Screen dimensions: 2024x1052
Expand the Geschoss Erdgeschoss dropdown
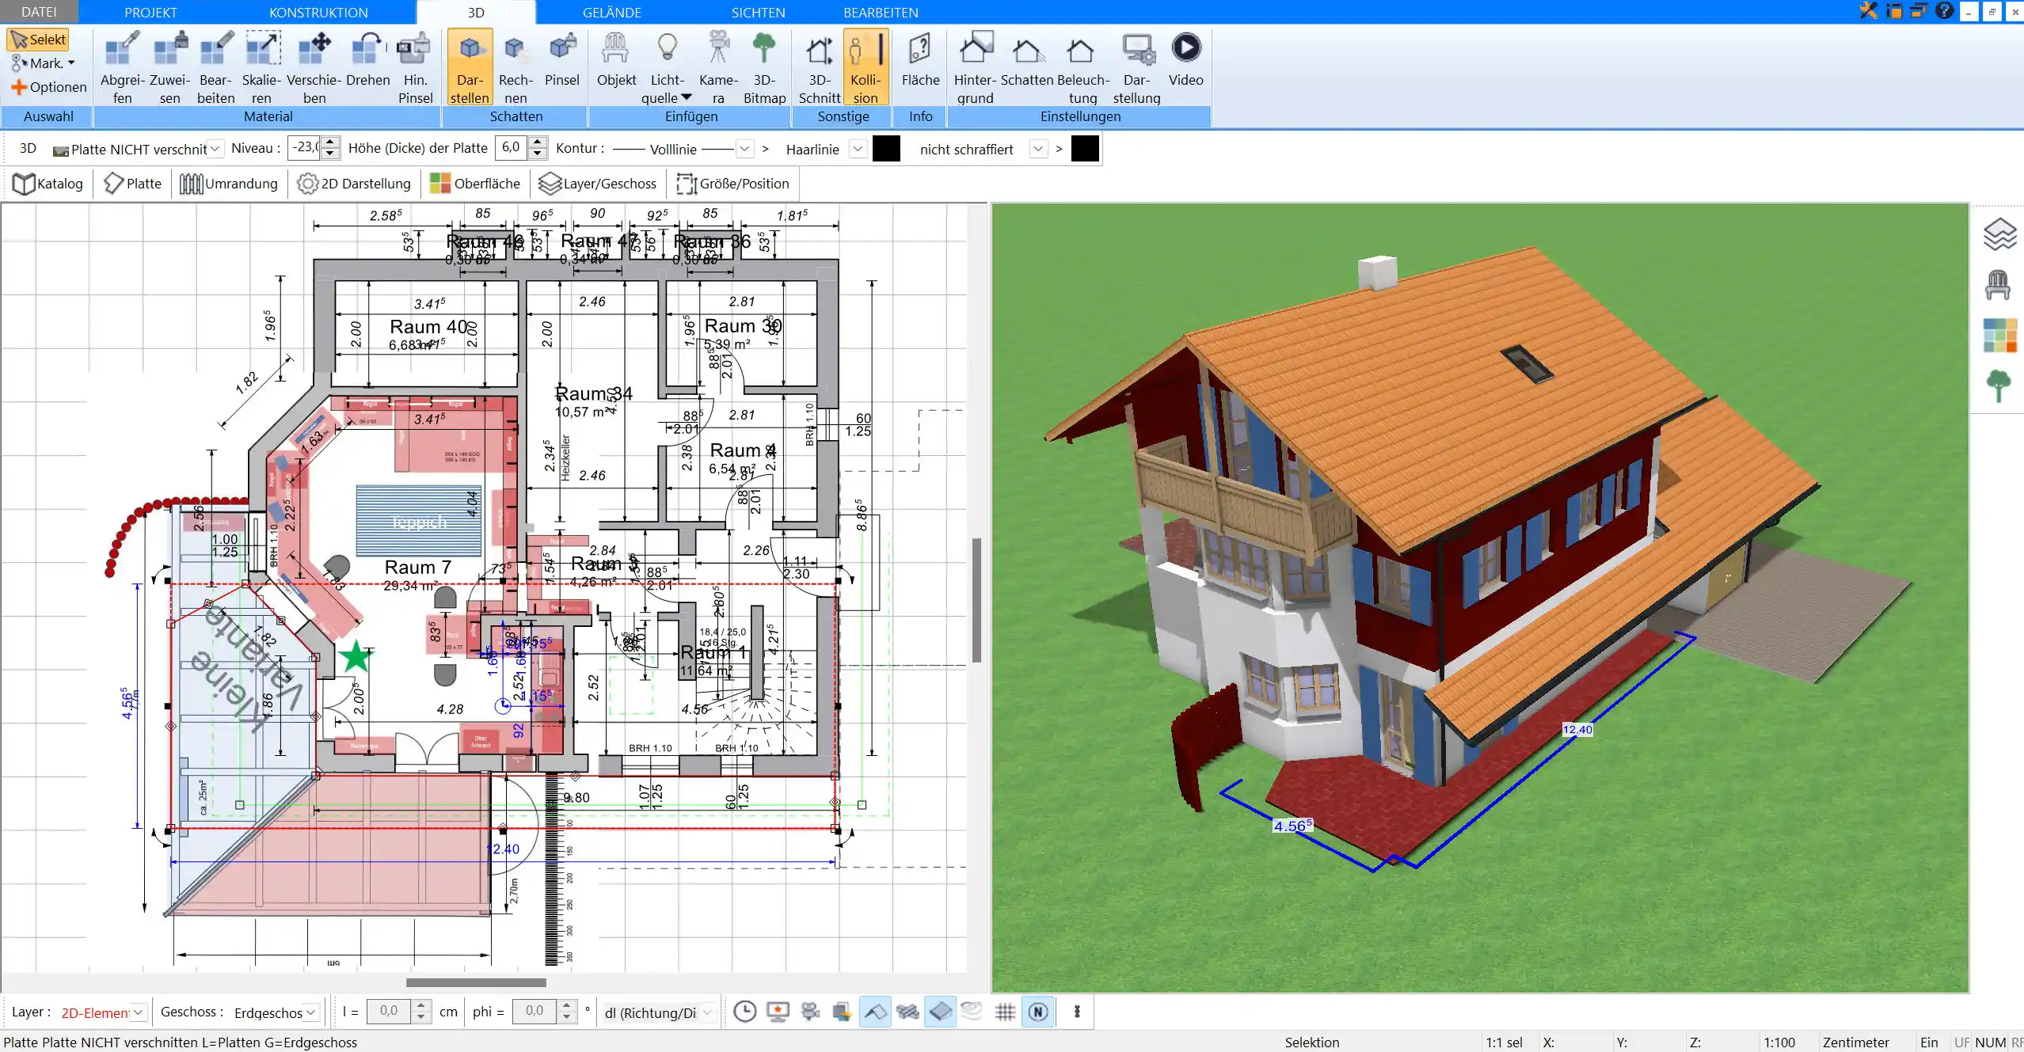[311, 1012]
